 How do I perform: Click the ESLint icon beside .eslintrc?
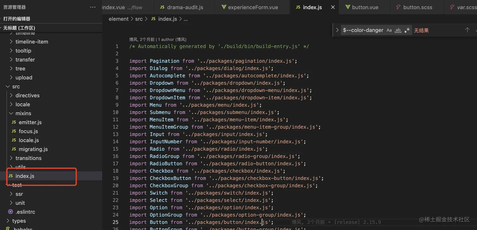pyautogui.click(x=10, y=212)
